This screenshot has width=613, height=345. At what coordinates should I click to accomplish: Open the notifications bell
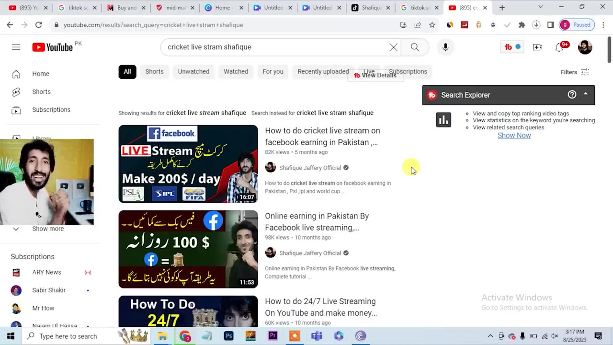[x=559, y=47]
